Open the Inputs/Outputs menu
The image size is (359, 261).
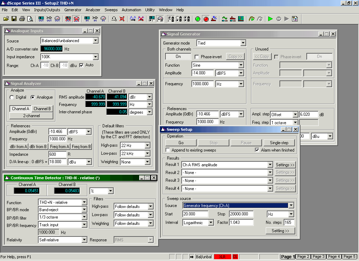(47, 10)
